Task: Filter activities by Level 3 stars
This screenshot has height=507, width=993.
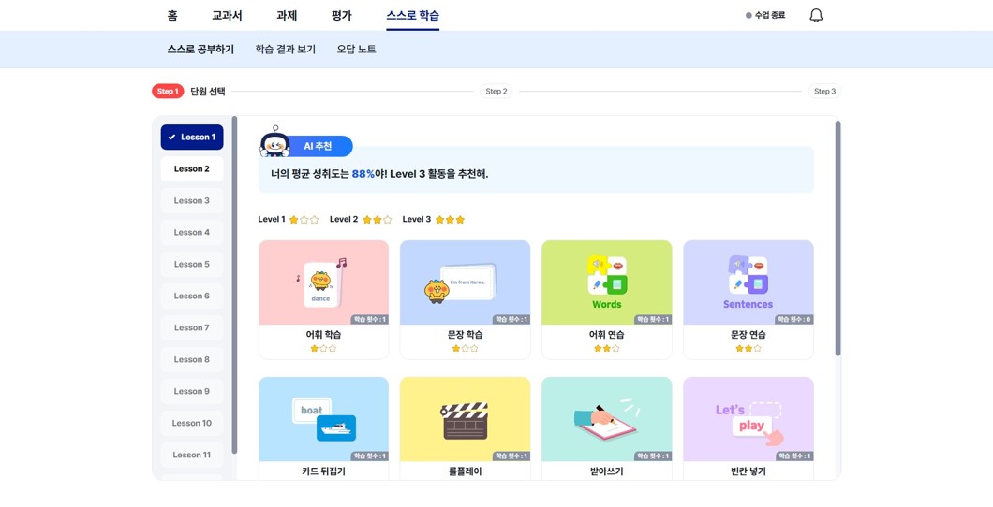Action: (433, 220)
